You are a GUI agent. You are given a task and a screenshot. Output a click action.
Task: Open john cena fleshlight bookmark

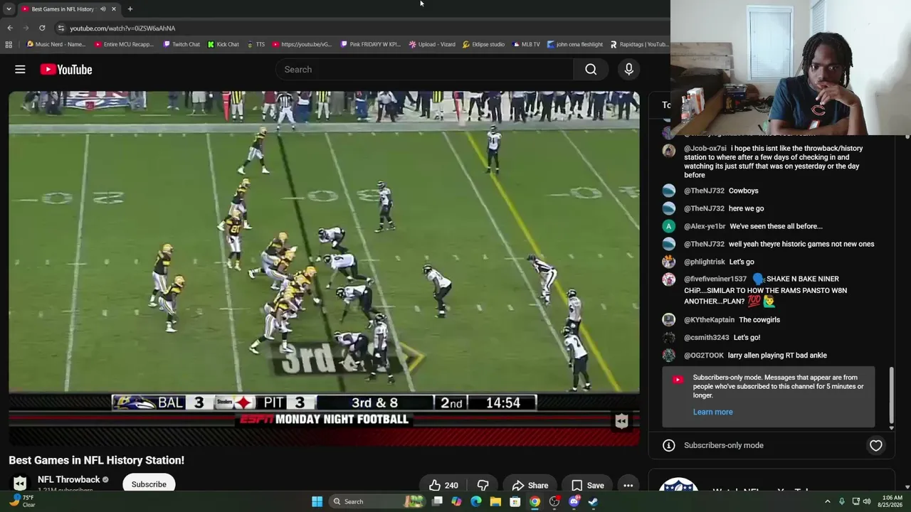(x=574, y=44)
